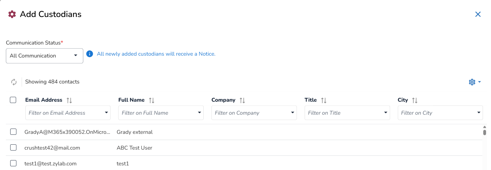Tick the test1@test.zylab.com row checkbox
Screen dimensions: 491x170
(x=13, y=164)
